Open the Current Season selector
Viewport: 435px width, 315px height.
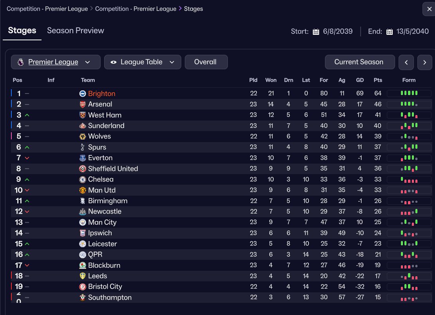coord(359,62)
